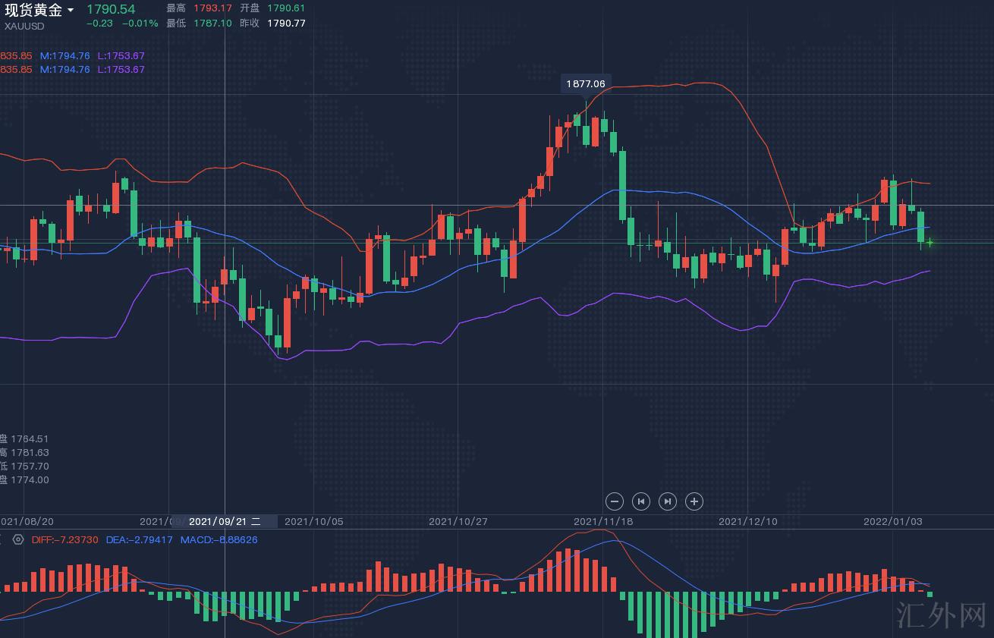The height and width of the screenshot is (638, 994).
Task: Select the 1877.06 peak price label
Action: click(585, 83)
